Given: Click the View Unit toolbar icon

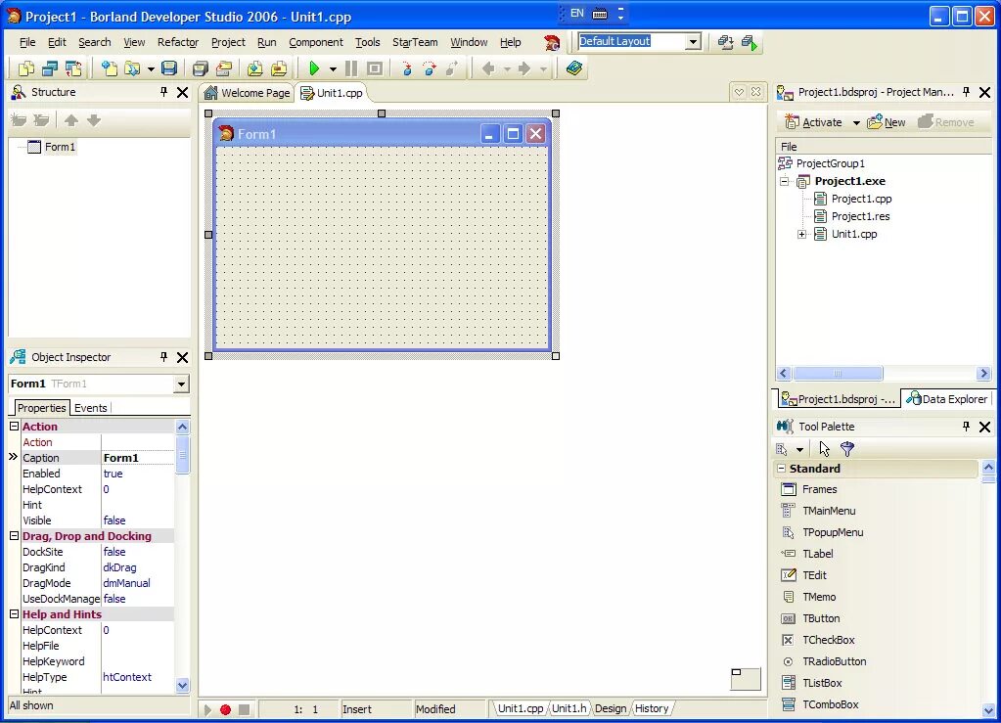Looking at the screenshot, I should [x=26, y=68].
